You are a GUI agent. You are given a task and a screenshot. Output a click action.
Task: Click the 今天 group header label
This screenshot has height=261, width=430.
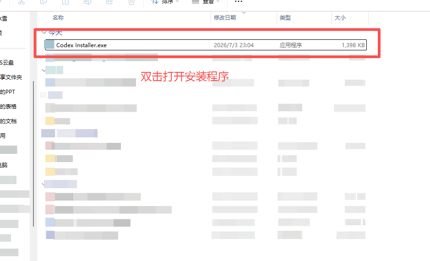55,33
